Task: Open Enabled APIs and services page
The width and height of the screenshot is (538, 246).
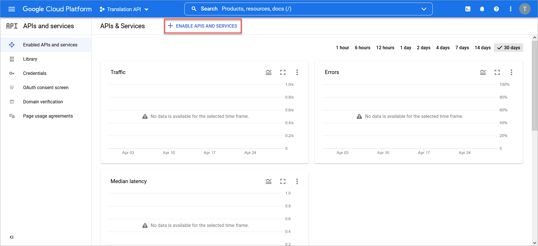Action: [x=46, y=45]
